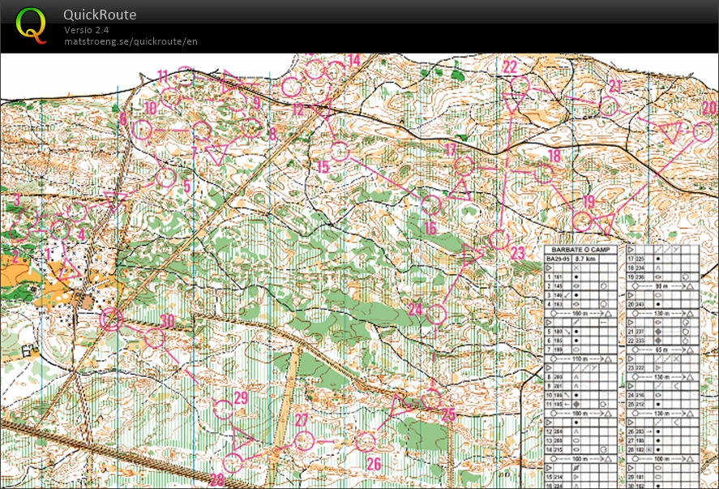Open the matstroeng.se/quickroute/en link
This screenshot has height=489, width=719.
[x=131, y=41]
